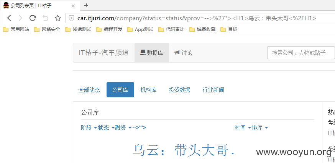Image resolution: width=335 pixels, height=163 pixels.
Task: Open the 网络安全 bookmark folder
Action: 47,29
